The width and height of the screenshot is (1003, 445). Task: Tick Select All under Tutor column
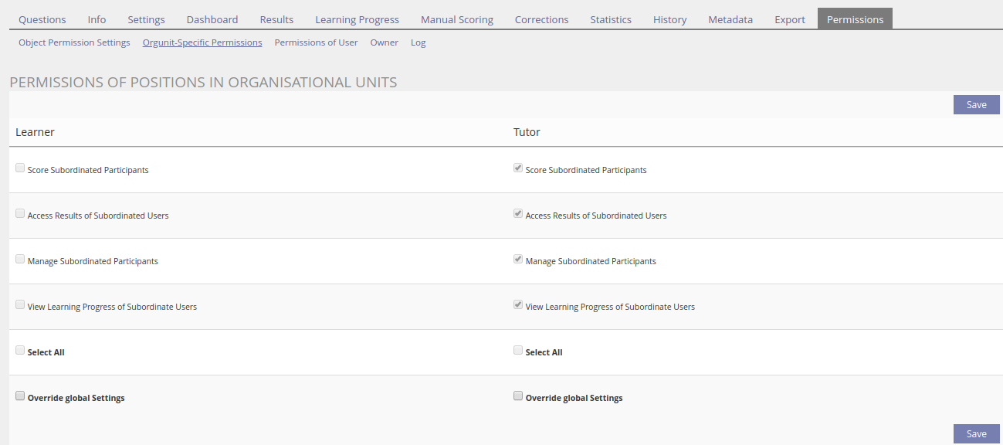(518, 350)
